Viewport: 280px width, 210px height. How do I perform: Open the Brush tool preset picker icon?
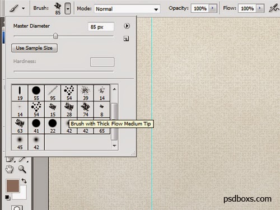click(x=14, y=8)
